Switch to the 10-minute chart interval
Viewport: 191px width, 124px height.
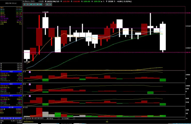31,4
